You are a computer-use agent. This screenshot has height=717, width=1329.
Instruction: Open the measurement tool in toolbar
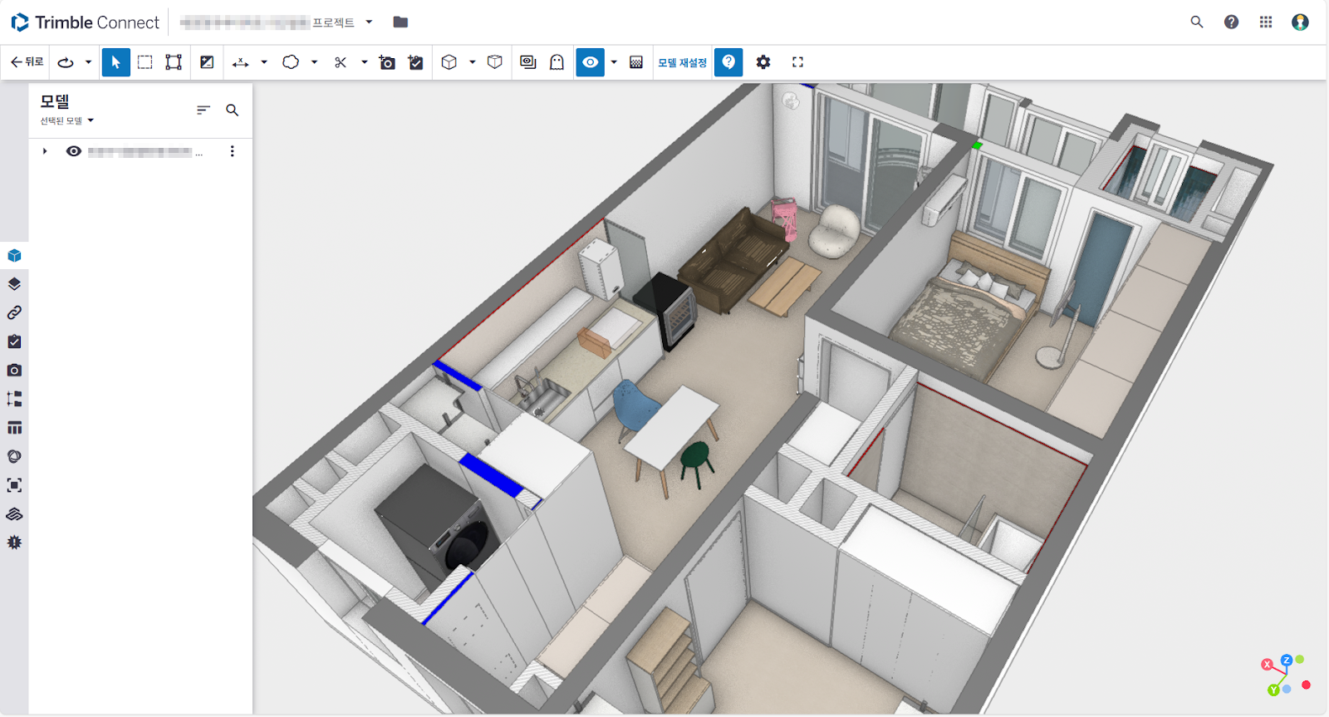click(x=241, y=62)
